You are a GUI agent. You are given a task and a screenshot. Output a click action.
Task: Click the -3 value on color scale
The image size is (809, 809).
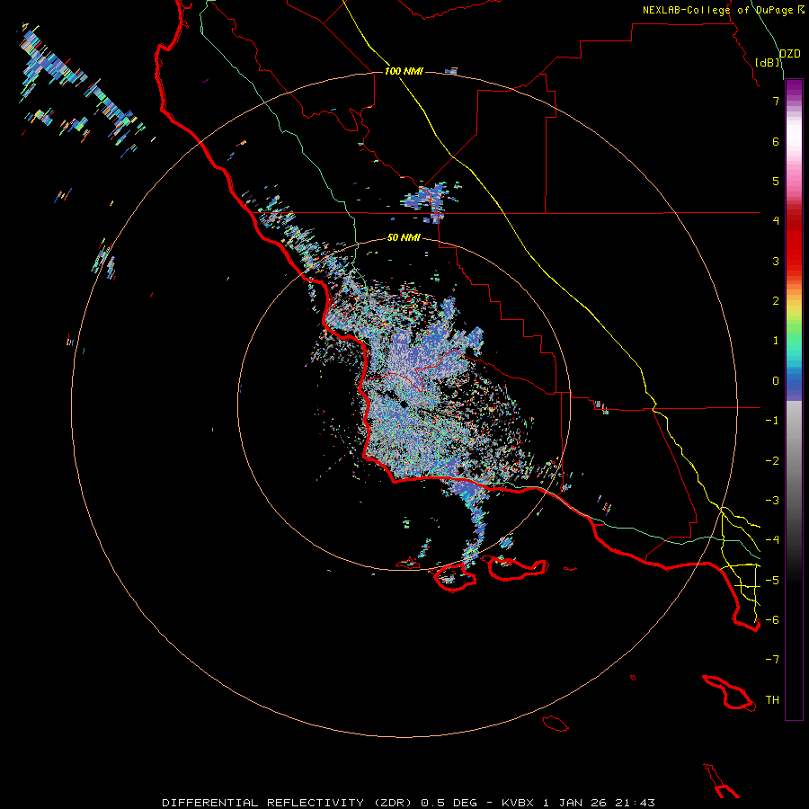pyautogui.click(x=772, y=501)
